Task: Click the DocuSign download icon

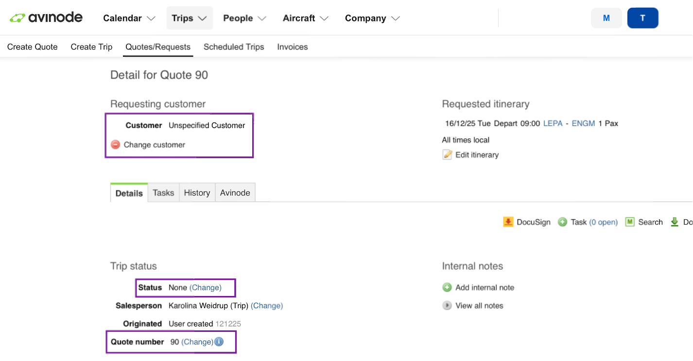Action: point(508,222)
